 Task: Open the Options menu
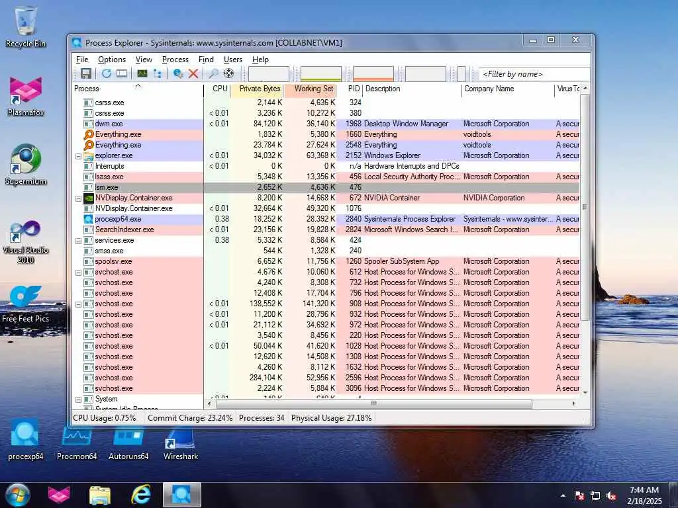coord(111,60)
